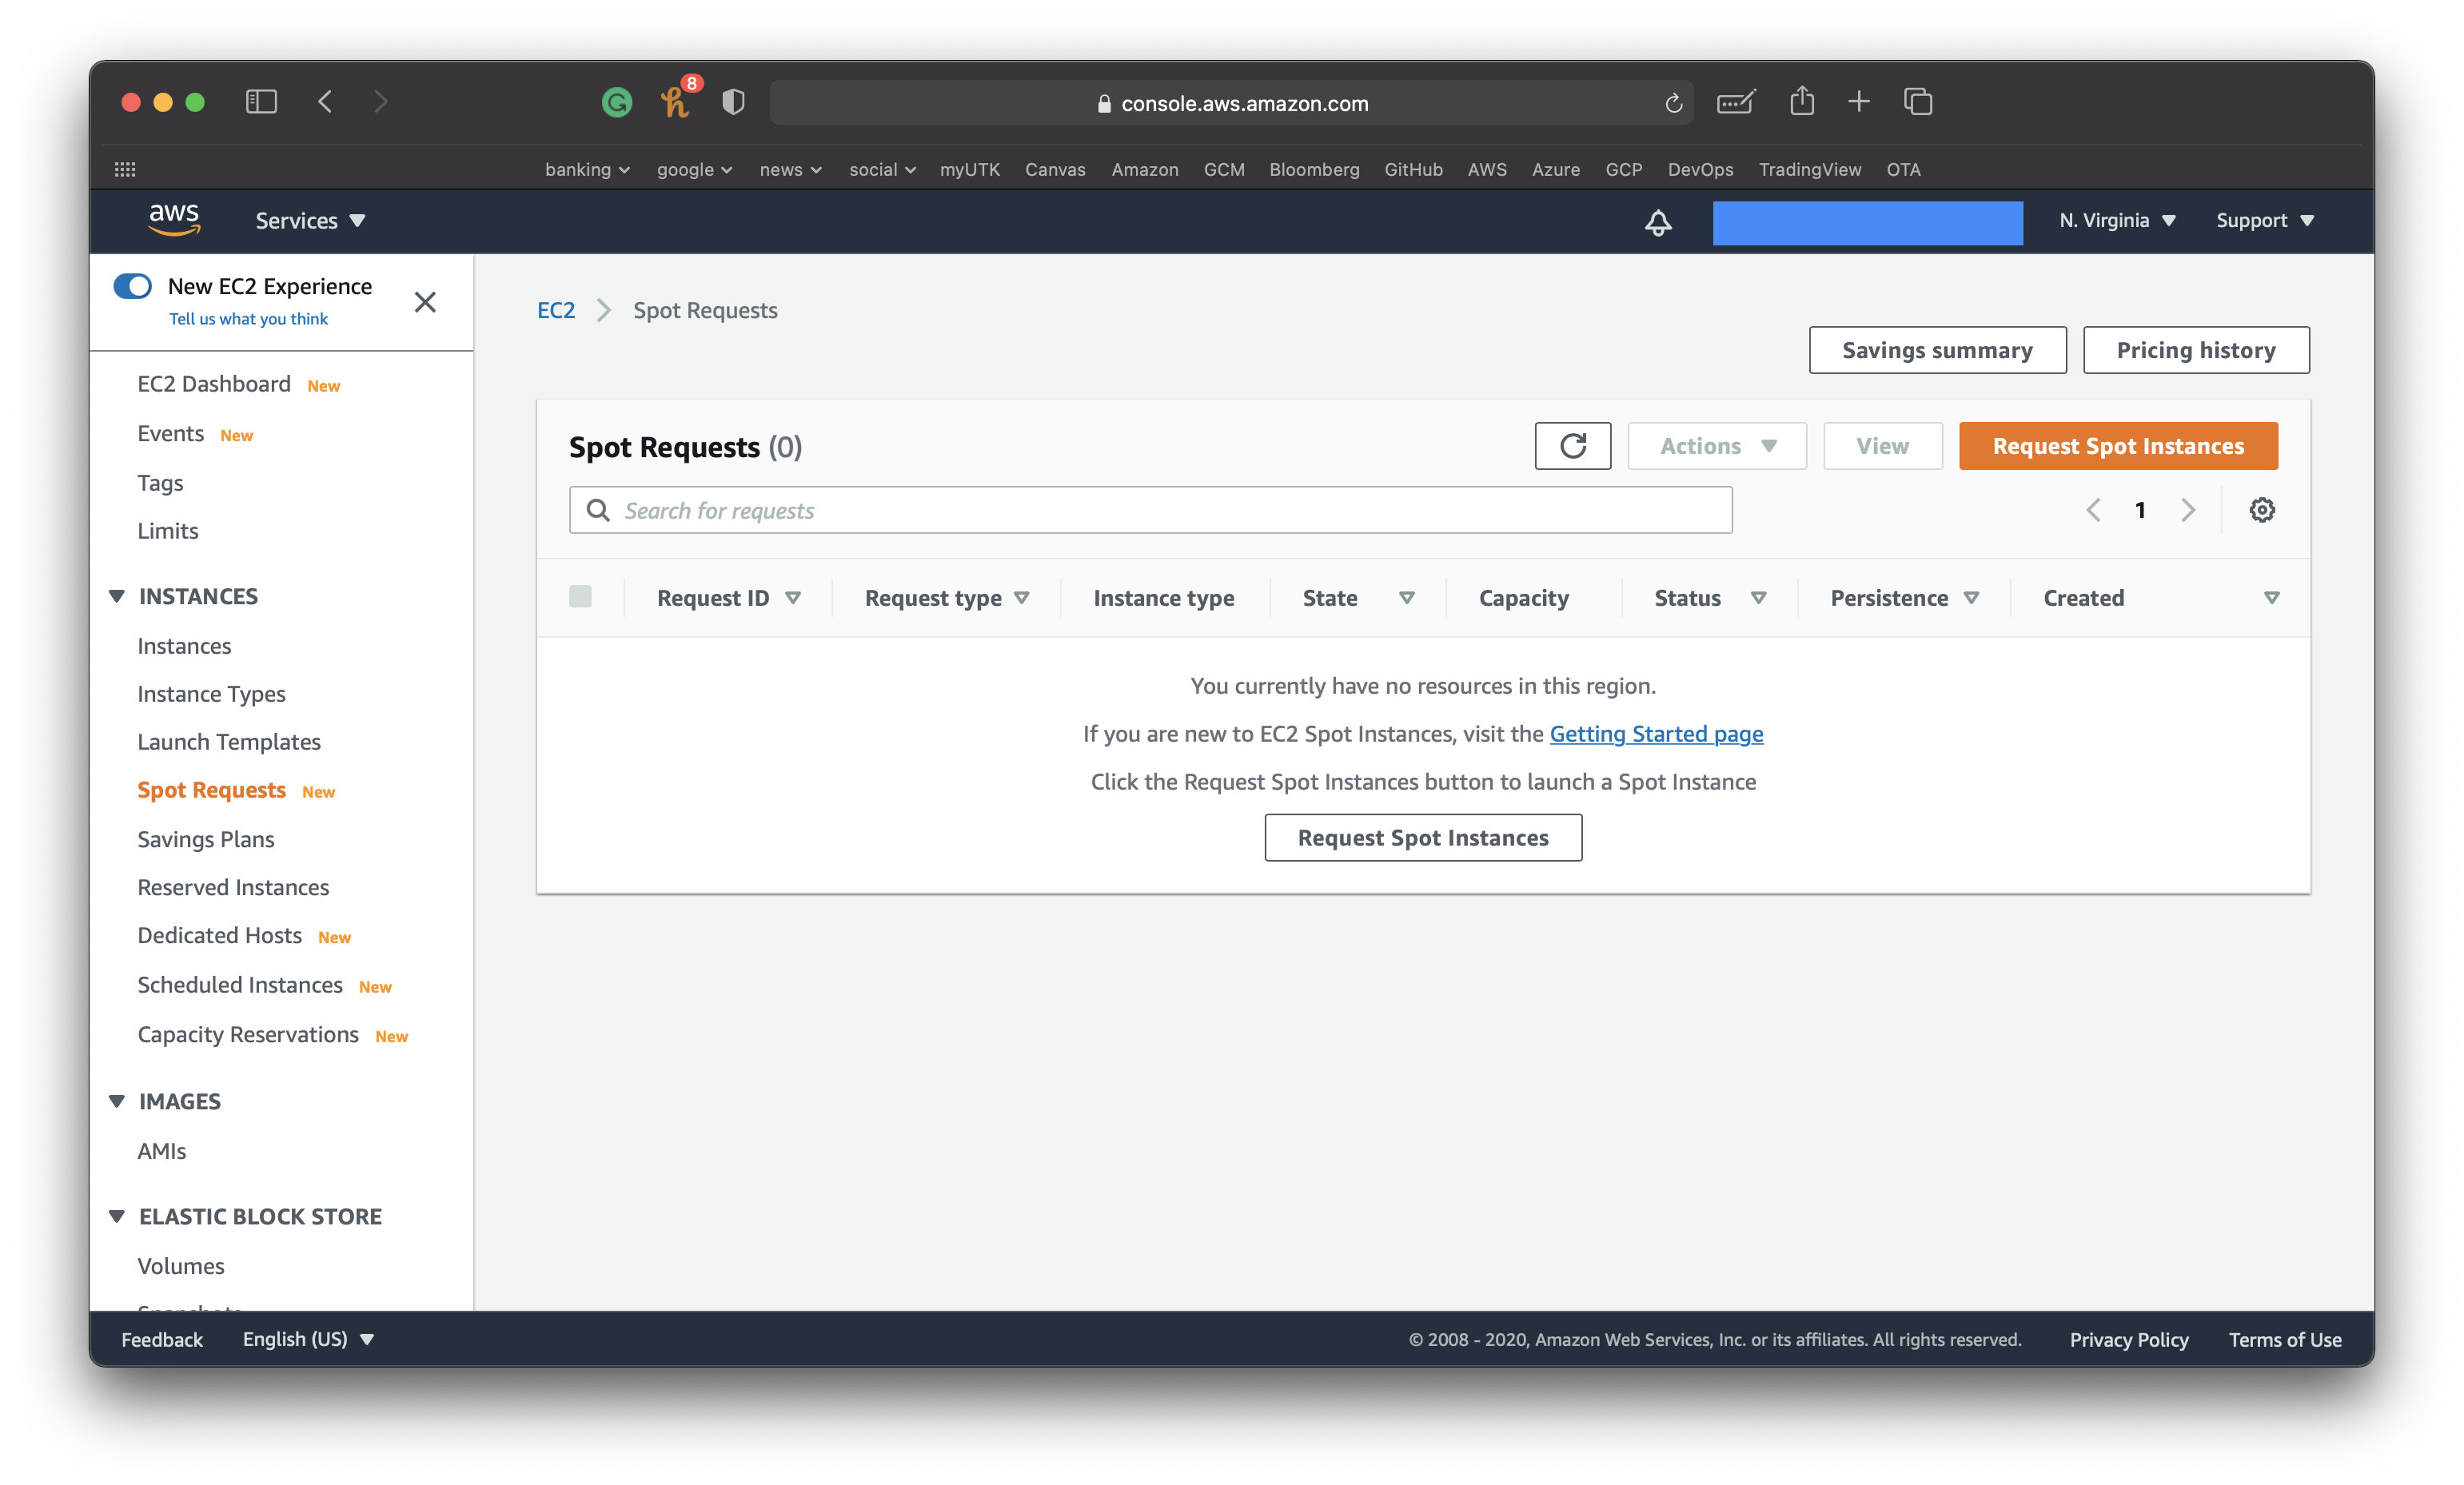
Task: Collapse the INSTANCES section
Action: (117, 596)
